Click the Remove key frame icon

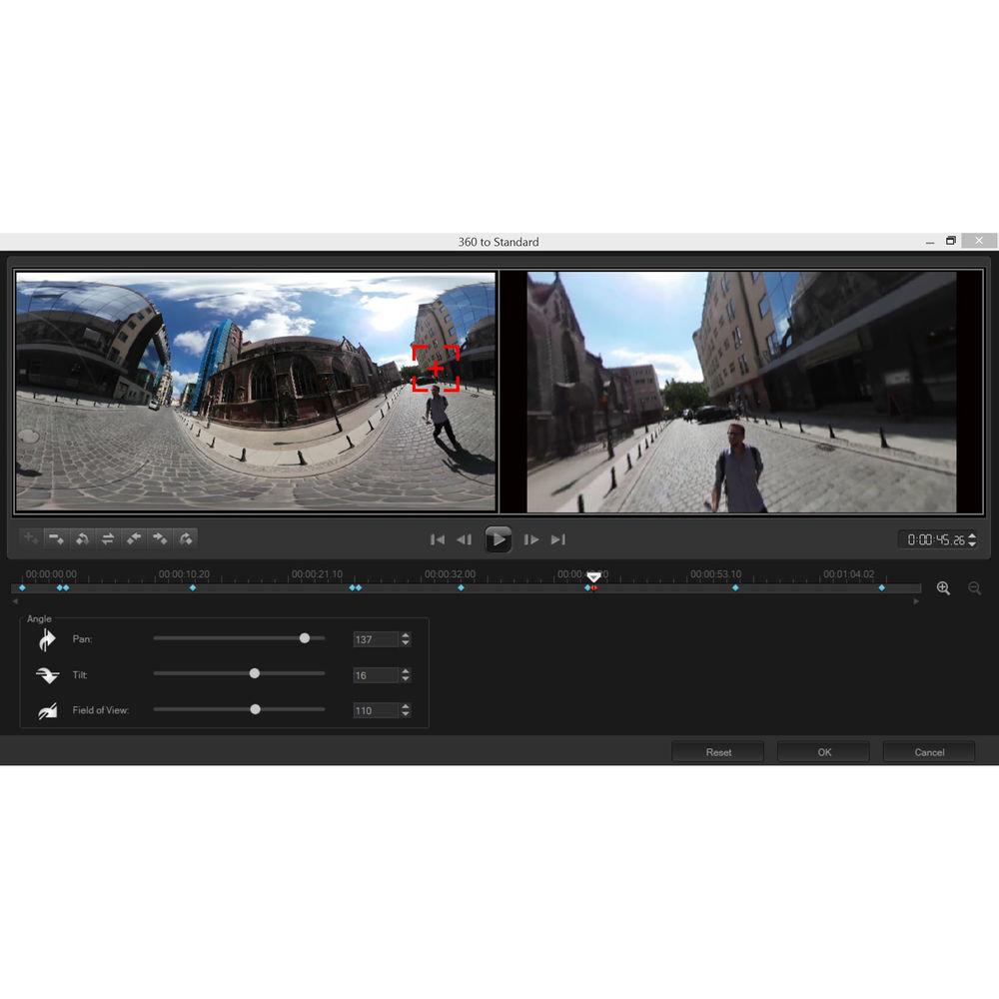coord(57,538)
